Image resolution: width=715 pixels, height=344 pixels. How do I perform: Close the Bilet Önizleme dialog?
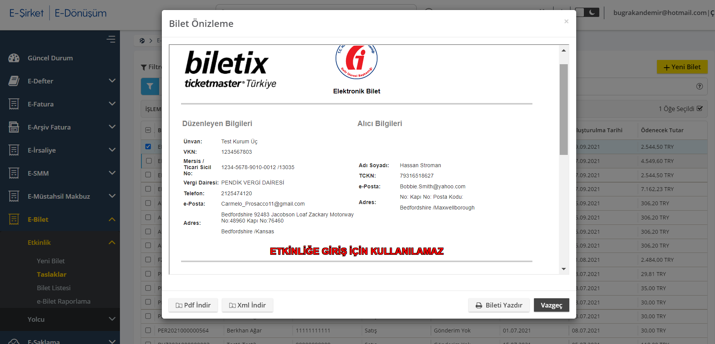pyautogui.click(x=566, y=22)
